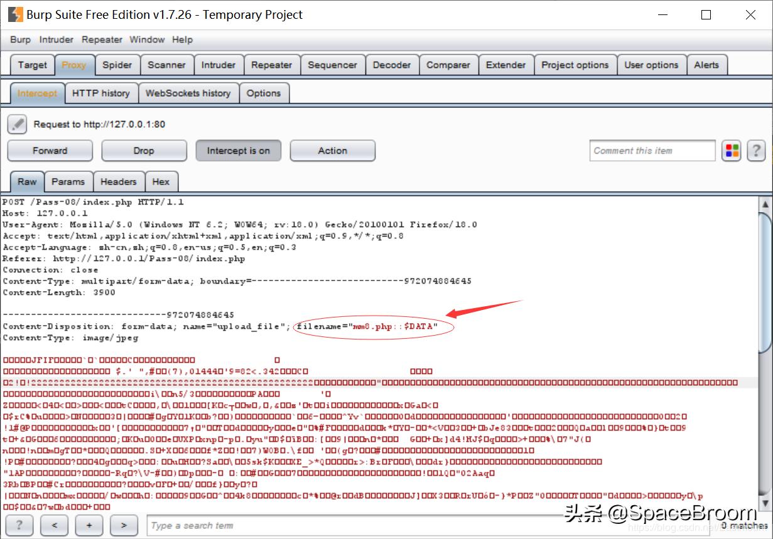The height and width of the screenshot is (539, 773).
Task: Open the Burp menu
Action: (x=20, y=40)
